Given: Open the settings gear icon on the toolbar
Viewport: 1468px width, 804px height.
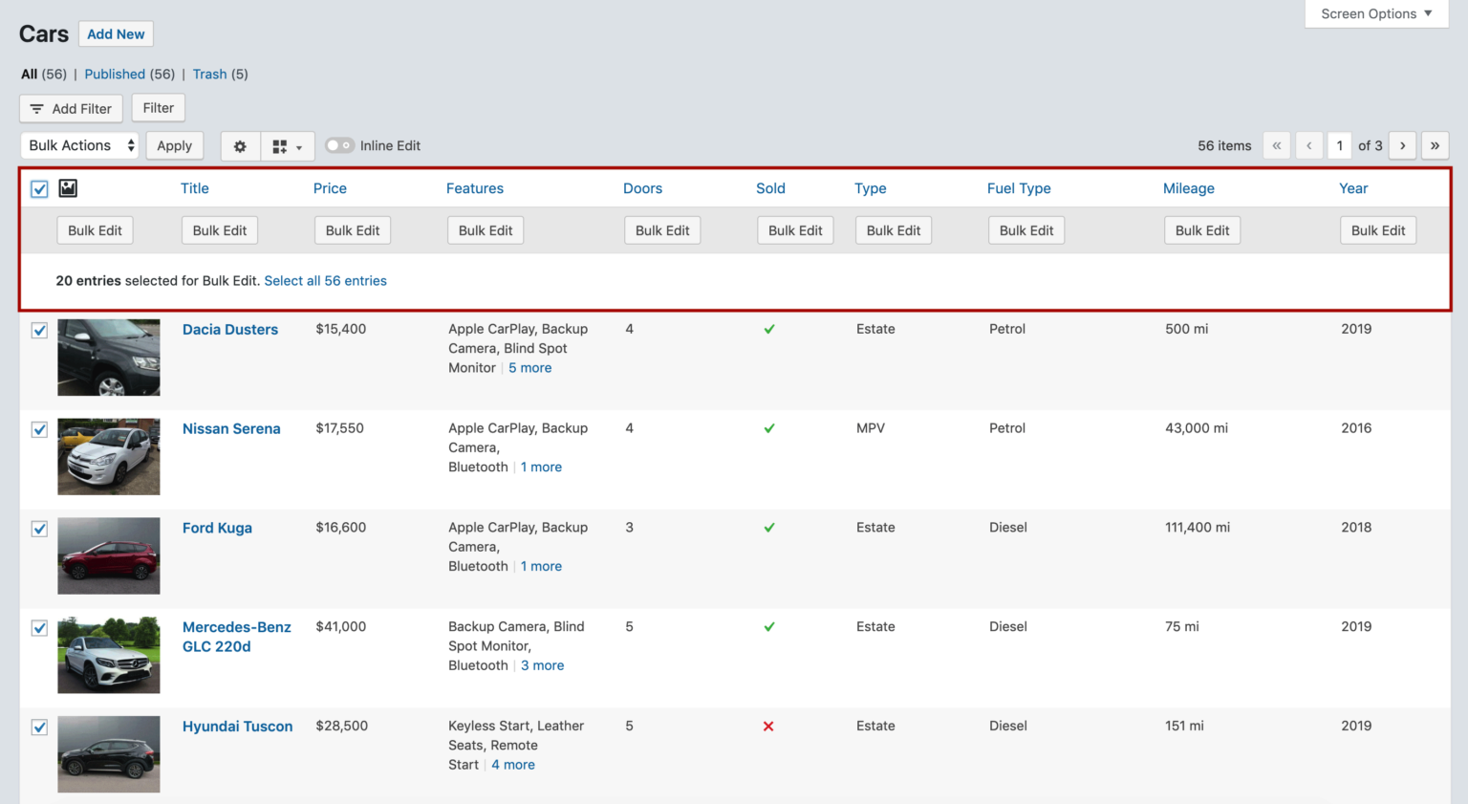Looking at the screenshot, I should point(239,145).
